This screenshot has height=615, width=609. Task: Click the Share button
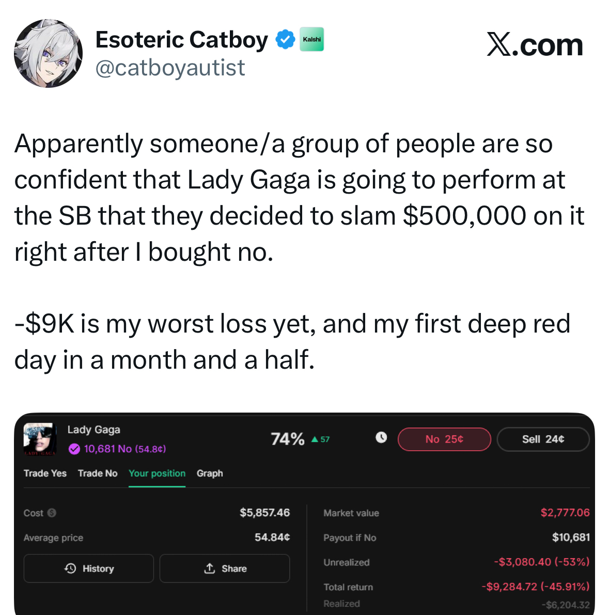[225, 569]
